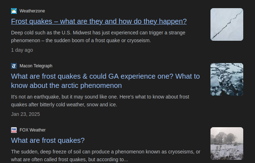Open the Weatherzone source name
The image size is (255, 163).
coord(32,11)
